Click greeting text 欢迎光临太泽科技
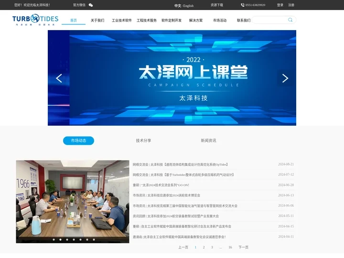Screen dimensions: 344x258 [x=32, y=5]
